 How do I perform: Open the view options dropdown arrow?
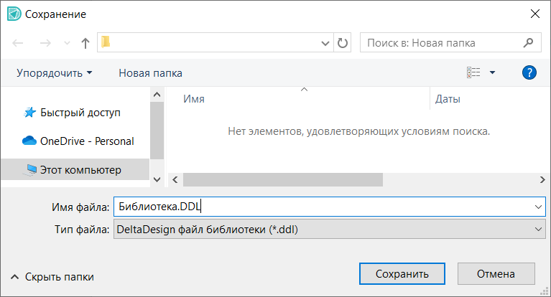[492, 72]
